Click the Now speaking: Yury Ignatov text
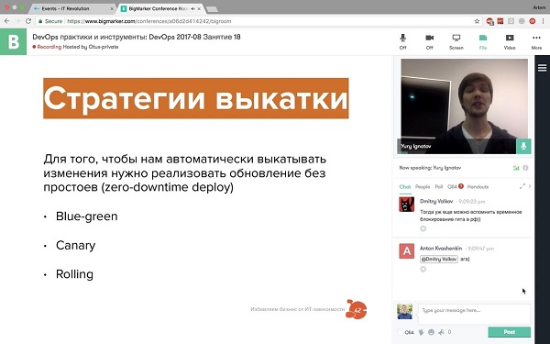The image size is (550, 344). click(x=430, y=168)
